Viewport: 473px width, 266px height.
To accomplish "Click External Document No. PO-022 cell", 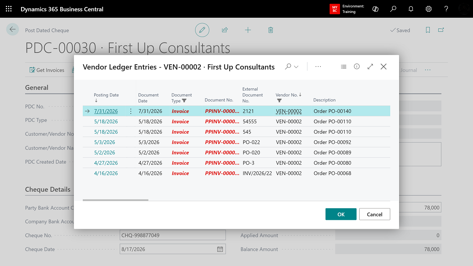I will (251, 142).
